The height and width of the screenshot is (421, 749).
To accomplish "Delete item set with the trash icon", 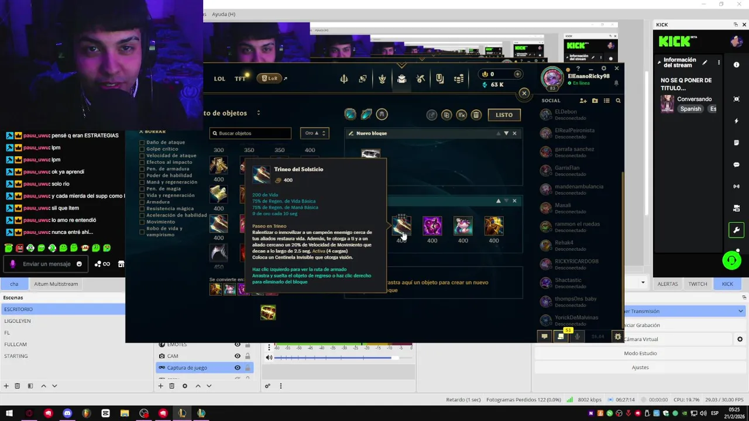I will 476,115.
